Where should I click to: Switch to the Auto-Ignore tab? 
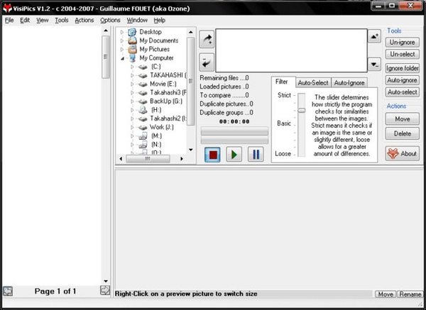(349, 83)
